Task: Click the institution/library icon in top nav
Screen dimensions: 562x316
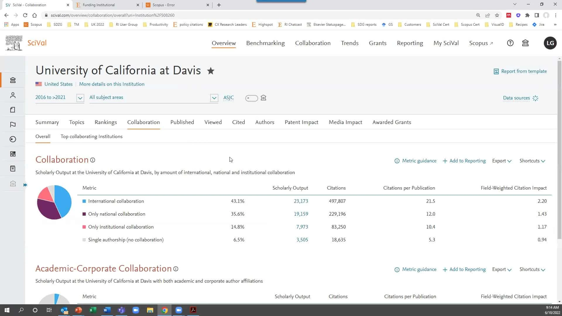Action: [526, 43]
